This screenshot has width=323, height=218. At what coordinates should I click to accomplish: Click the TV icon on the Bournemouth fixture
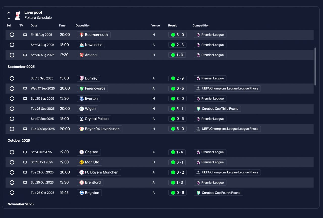coord(25,35)
